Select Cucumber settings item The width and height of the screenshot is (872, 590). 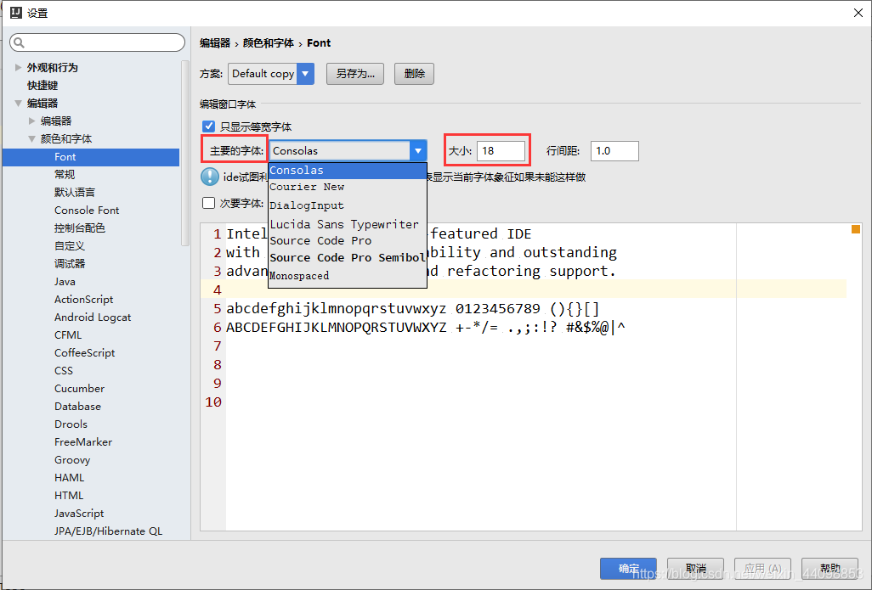79,388
